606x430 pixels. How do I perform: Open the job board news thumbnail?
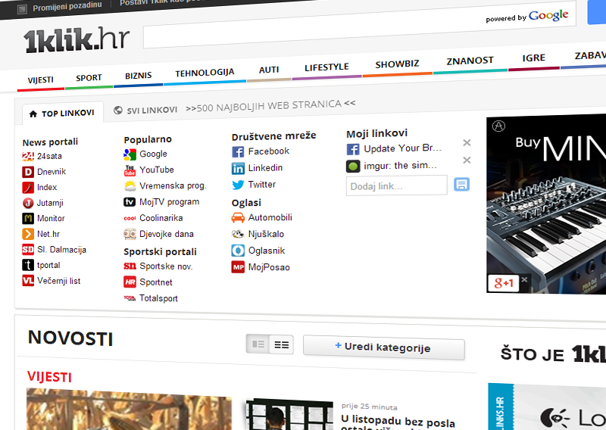[289, 415]
